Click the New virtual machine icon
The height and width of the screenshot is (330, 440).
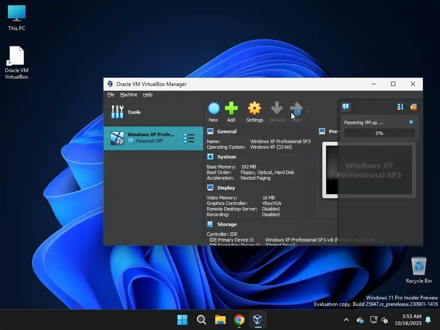pyautogui.click(x=214, y=109)
